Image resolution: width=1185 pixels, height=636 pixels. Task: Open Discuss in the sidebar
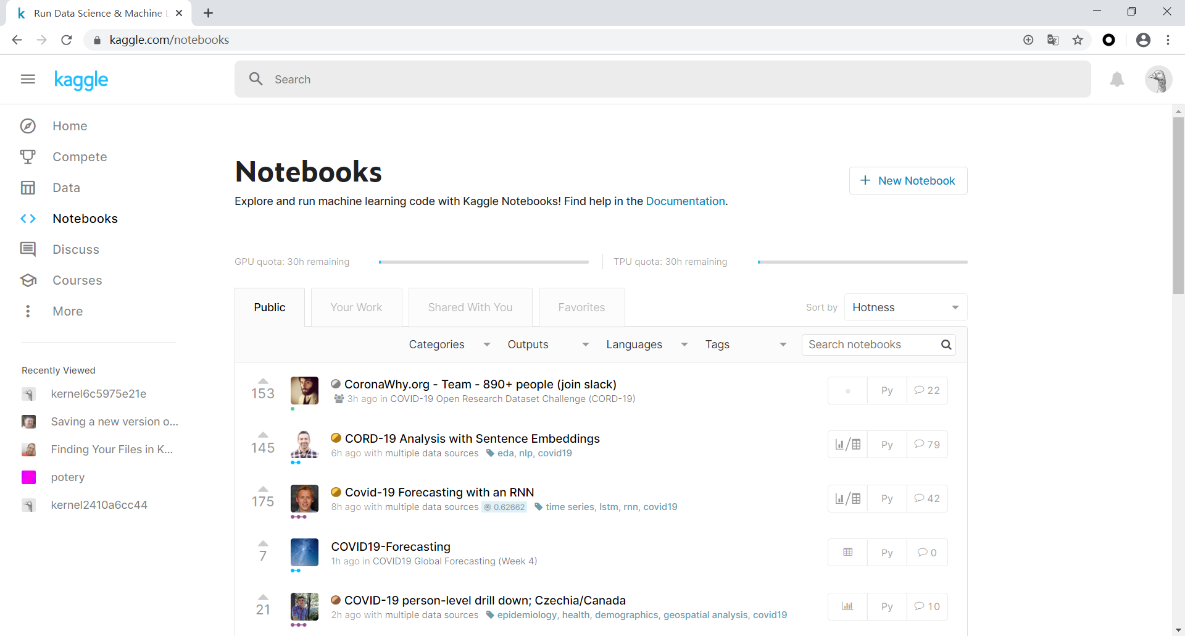pos(76,249)
